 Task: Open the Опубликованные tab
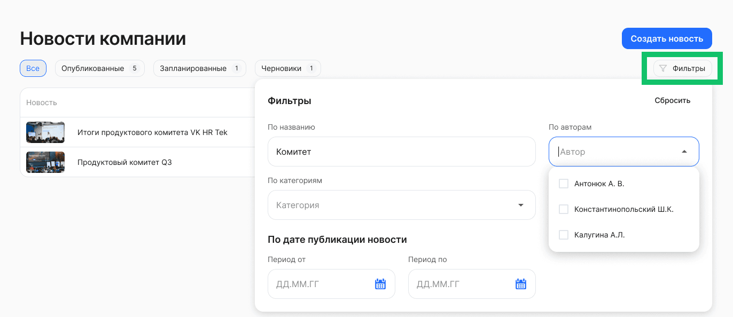(99, 68)
